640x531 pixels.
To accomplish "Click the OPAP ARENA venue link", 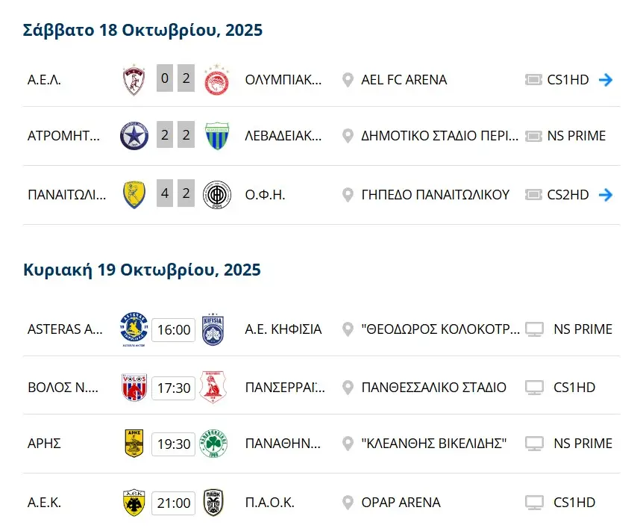I will click(x=401, y=503).
